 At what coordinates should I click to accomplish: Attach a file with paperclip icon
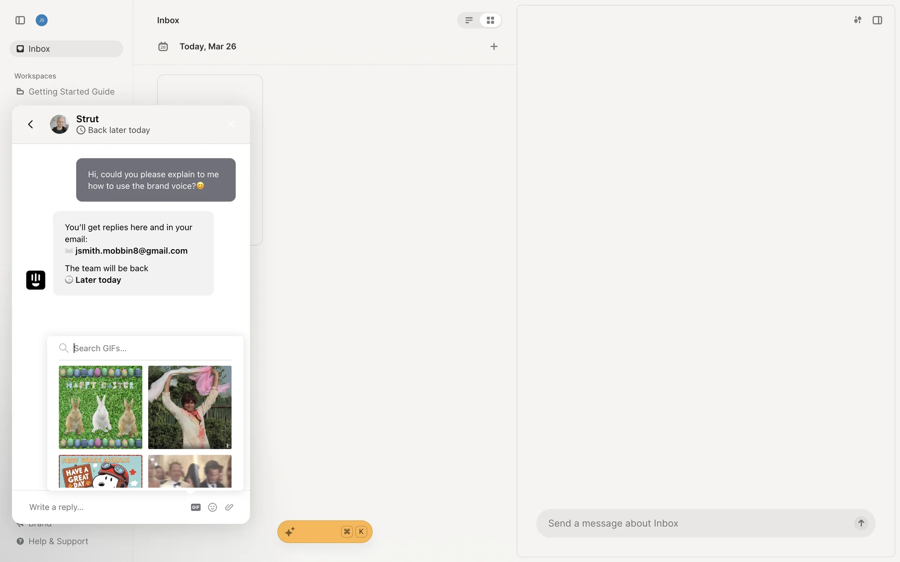(x=229, y=507)
